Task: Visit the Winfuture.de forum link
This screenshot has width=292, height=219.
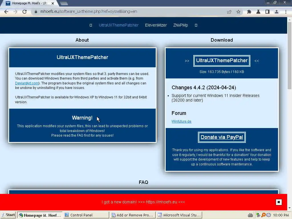Action: (181, 121)
